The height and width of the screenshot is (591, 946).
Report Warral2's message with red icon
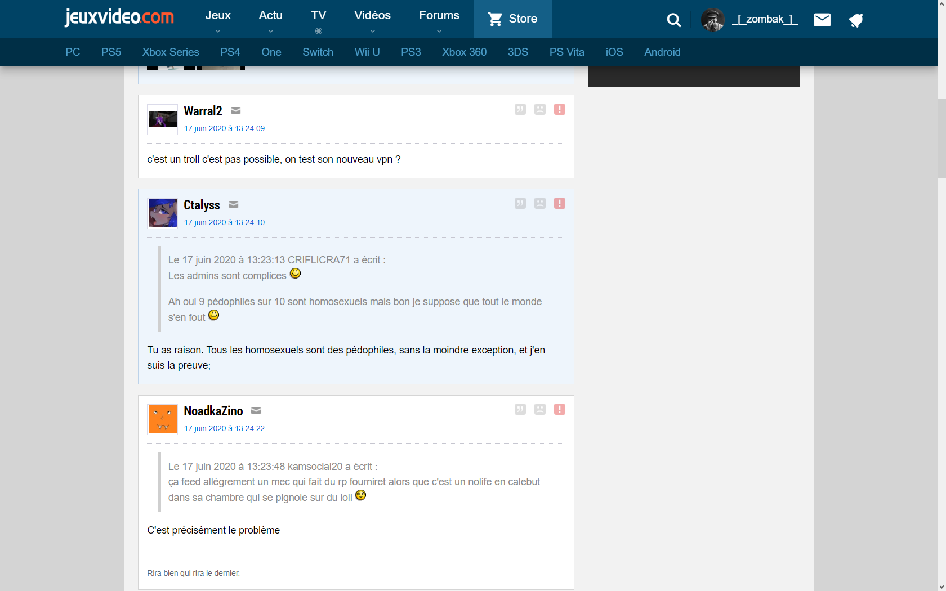coord(559,109)
